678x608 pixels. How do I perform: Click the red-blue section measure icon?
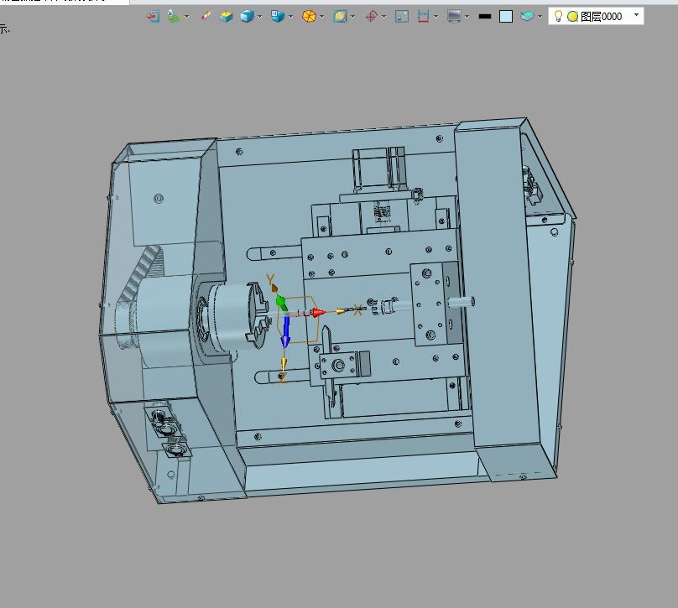click(x=423, y=17)
